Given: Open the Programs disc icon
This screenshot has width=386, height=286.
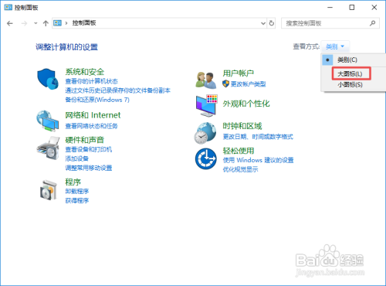Looking at the screenshot, I should [49, 190].
